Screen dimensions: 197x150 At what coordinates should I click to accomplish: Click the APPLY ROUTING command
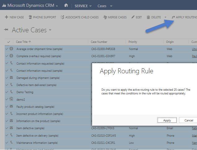tap(184, 17)
